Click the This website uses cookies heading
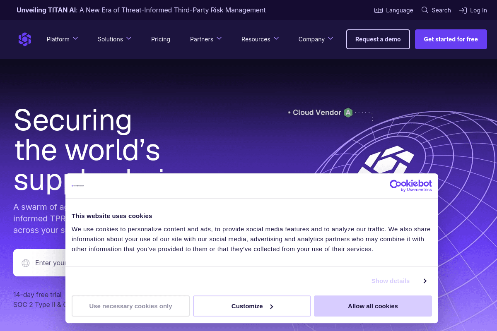The image size is (497, 331). (x=112, y=216)
